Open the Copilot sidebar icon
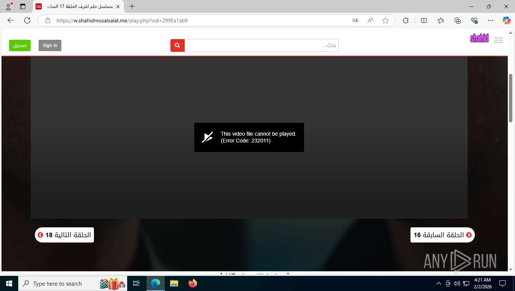The height and width of the screenshot is (291, 515). pyautogui.click(x=507, y=20)
